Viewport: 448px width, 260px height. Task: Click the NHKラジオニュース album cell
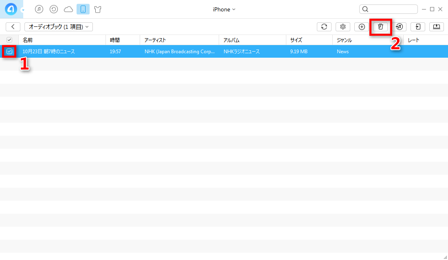click(x=242, y=52)
